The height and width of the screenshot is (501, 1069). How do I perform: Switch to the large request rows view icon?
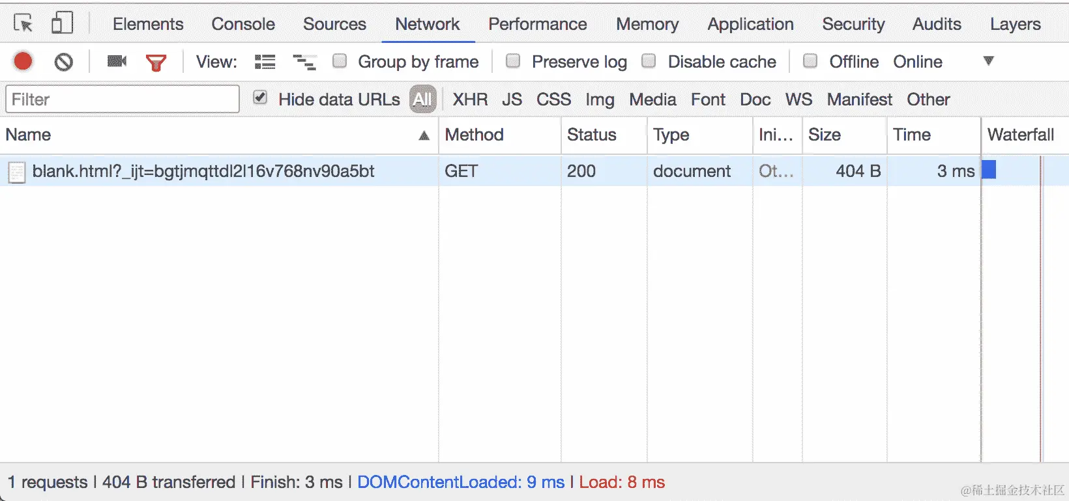click(x=265, y=62)
